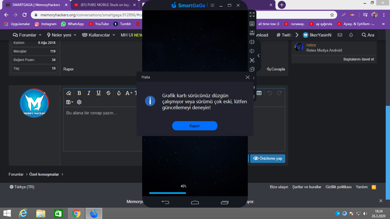Expand bookmarks overflow chevron

pos(383,24)
